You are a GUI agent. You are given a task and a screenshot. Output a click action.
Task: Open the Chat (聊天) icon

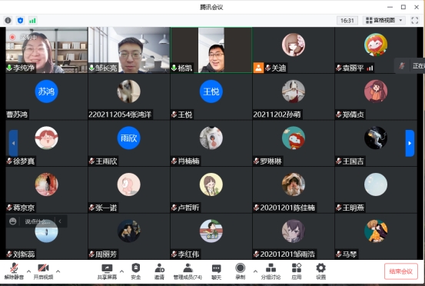216,271
